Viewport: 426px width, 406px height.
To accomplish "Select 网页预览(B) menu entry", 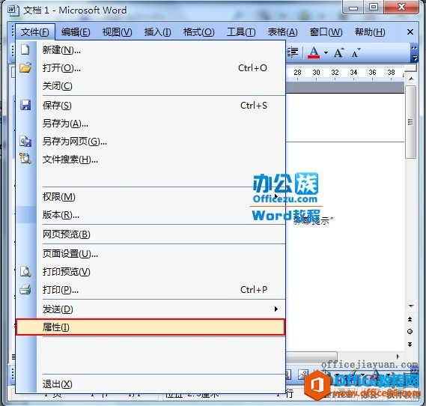I will pyautogui.click(x=150, y=234).
